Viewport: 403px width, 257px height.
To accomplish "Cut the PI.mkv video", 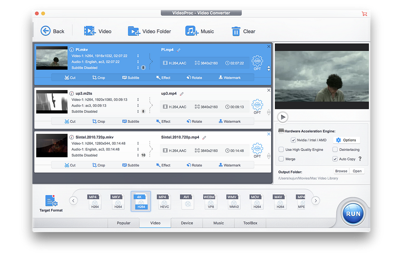I will coord(70,78).
